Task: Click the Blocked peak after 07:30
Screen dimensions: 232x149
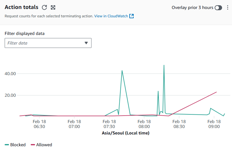Action: pos(122,71)
